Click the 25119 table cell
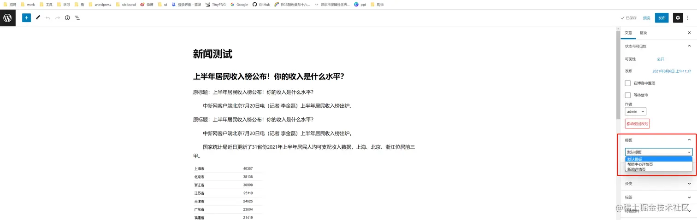The width and height of the screenshot is (697, 220). click(248, 193)
